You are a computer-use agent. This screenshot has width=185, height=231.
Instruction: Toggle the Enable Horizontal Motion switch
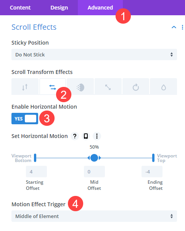pyautogui.click(x=25, y=119)
